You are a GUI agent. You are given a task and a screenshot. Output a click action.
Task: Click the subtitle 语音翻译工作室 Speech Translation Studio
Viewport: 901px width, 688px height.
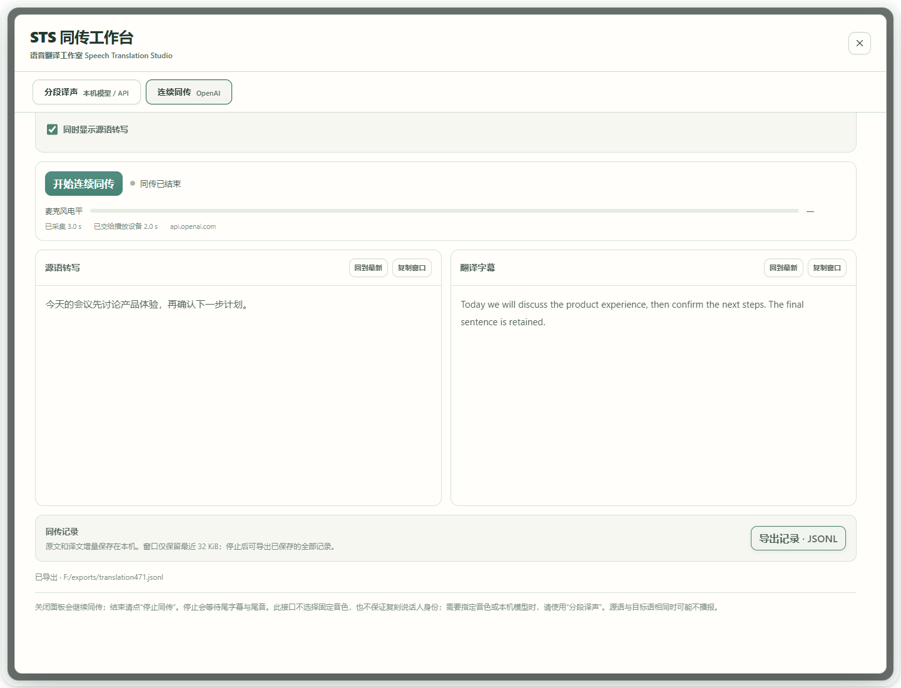coord(101,56)
